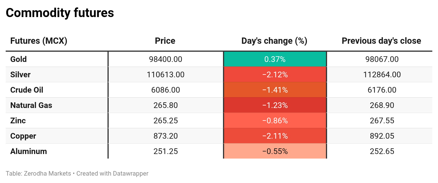Select the Copper −2.11% change cell

click(275, 136)
